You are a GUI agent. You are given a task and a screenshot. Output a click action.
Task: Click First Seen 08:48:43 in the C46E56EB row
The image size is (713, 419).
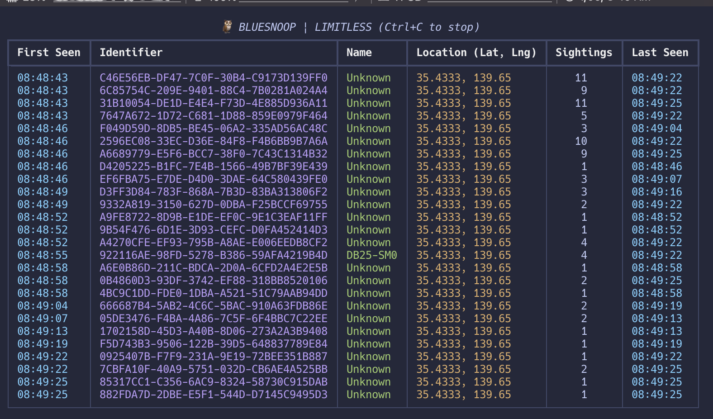(x=43, y=78)
